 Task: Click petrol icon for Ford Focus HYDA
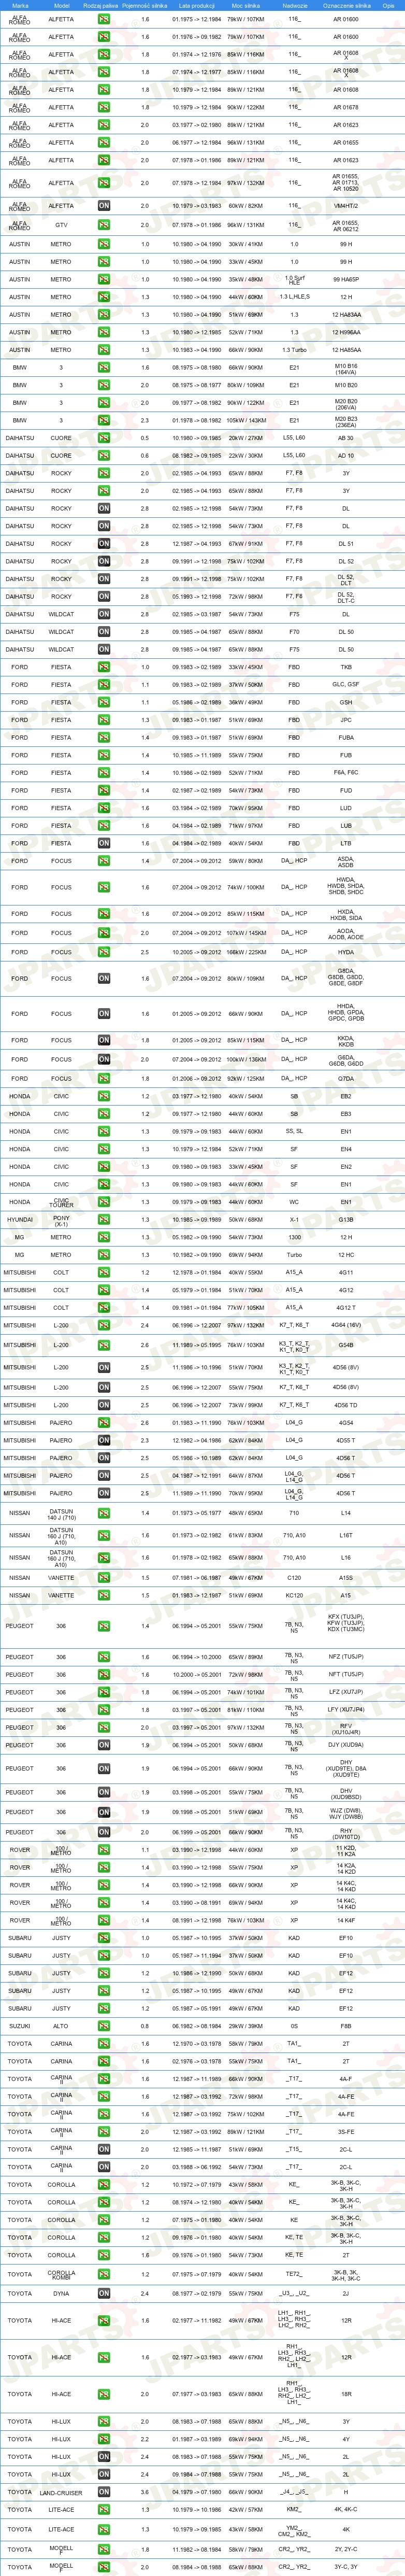click(x=104, y=952)
